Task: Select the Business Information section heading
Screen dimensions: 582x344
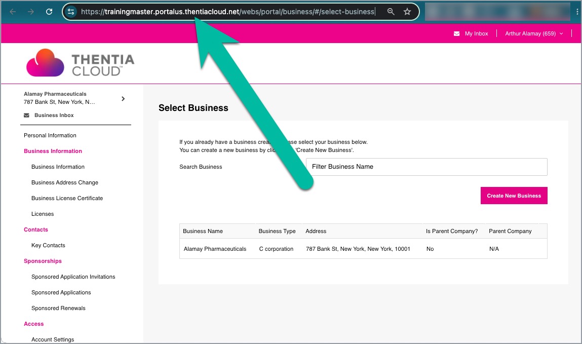Action: 53,151
